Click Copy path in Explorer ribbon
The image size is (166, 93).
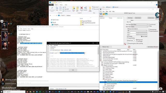[66, 9]
